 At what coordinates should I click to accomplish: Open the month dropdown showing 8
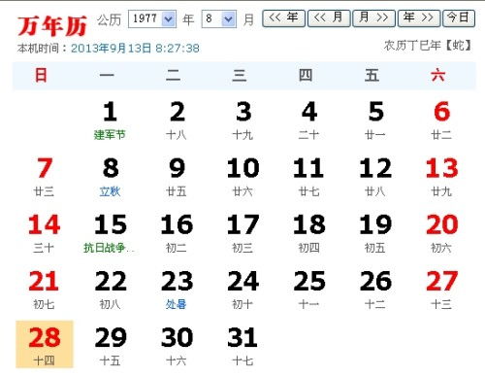(x=219, y=18)
